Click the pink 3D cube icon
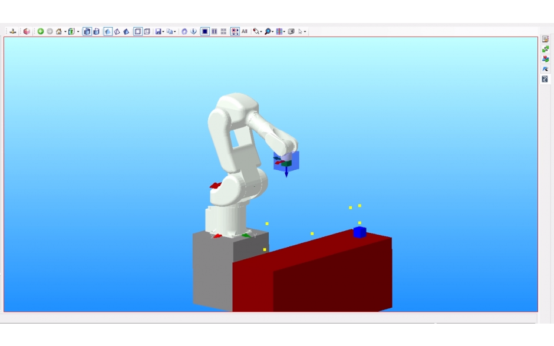554x346 pixels. point(27,31)
